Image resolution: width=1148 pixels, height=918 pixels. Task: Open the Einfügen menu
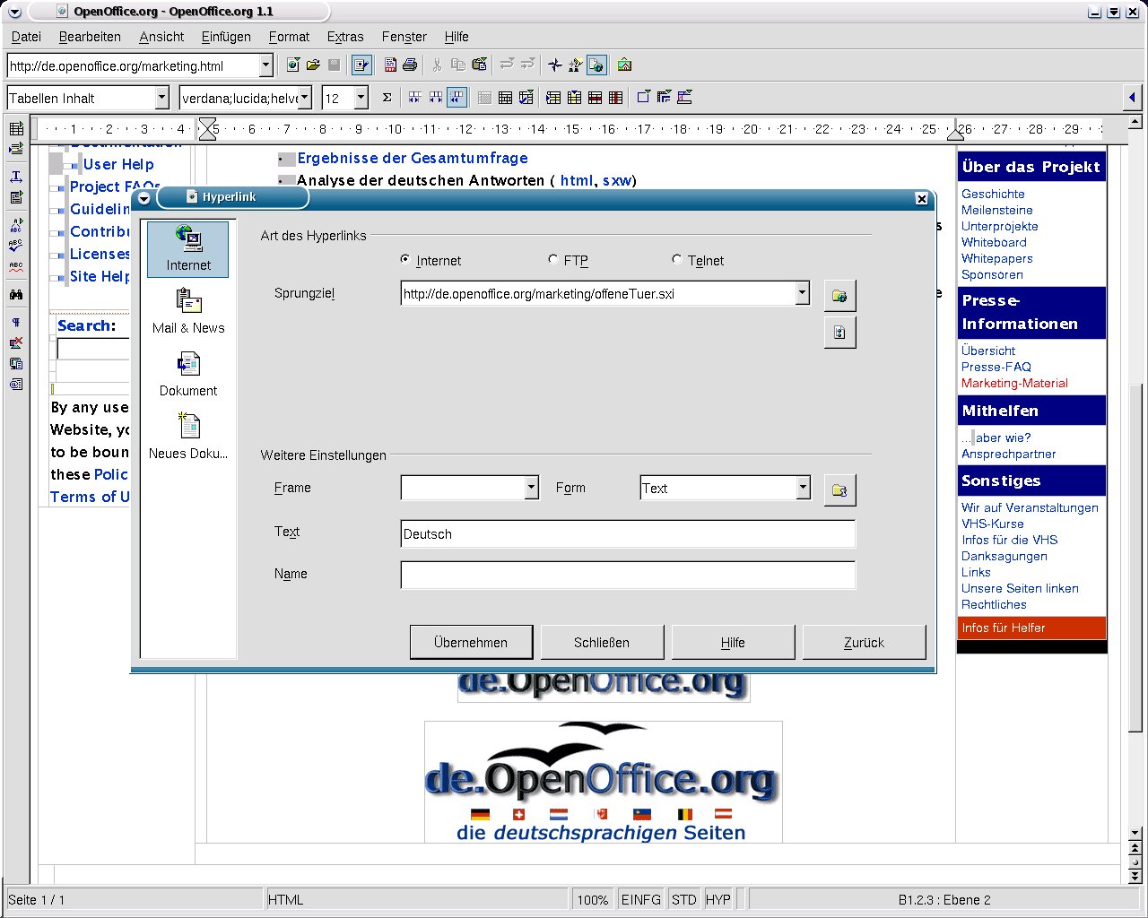(x=226, y=37)
